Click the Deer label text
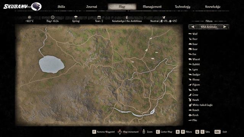This screenshot has height=137, width=244. [195, 39]
